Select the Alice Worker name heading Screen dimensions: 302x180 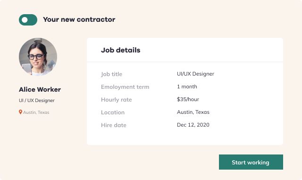40,89
